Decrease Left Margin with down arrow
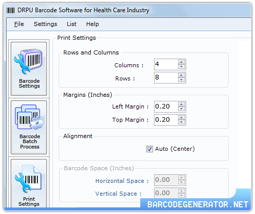The height and width of the screenshot is (214, 255). click(x=182, y=109)
